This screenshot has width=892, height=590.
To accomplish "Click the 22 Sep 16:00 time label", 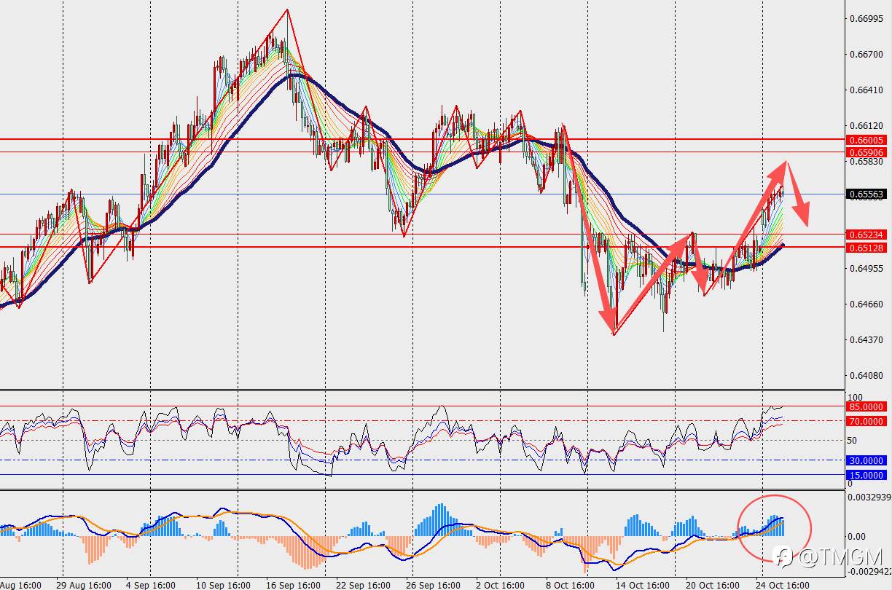I will coord(362,585).
